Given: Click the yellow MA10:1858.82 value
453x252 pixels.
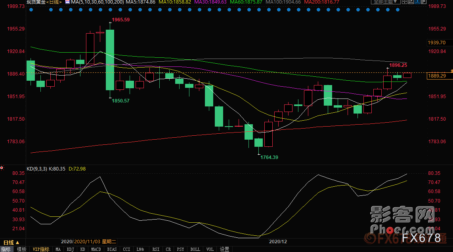Looking at the screenshot, I should 175,2.
